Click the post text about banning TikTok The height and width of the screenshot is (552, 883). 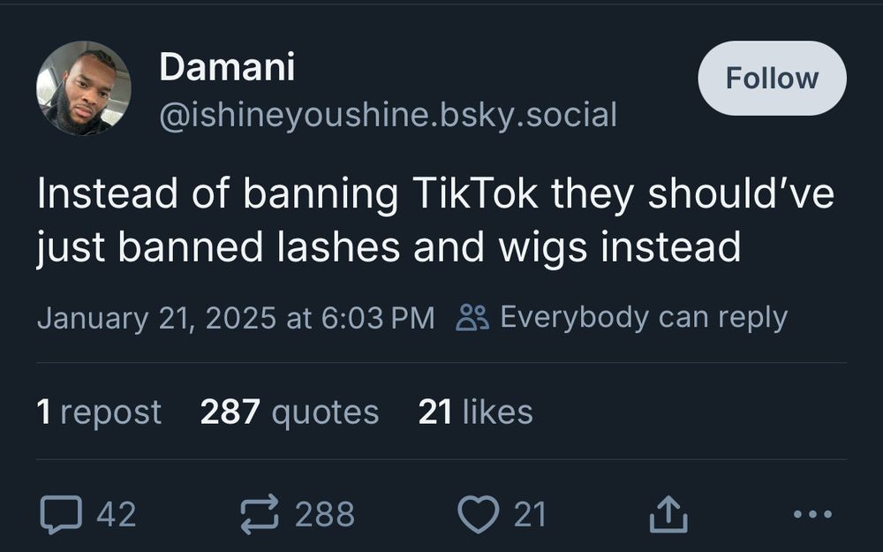(435, 220)
